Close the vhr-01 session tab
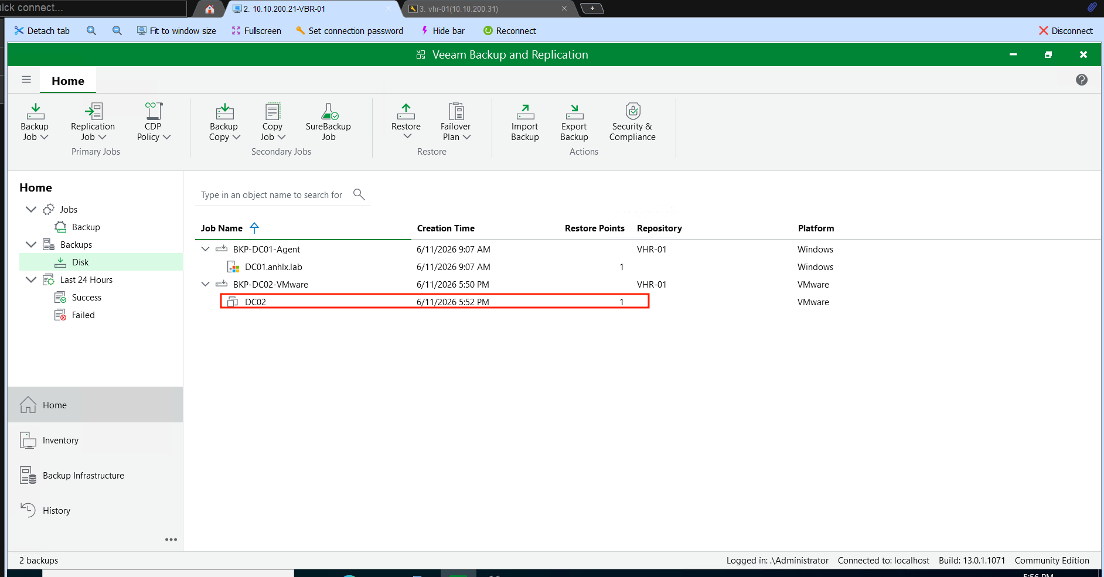The height and width of the screenshot is (577, 1104). (x=564, y=9)
